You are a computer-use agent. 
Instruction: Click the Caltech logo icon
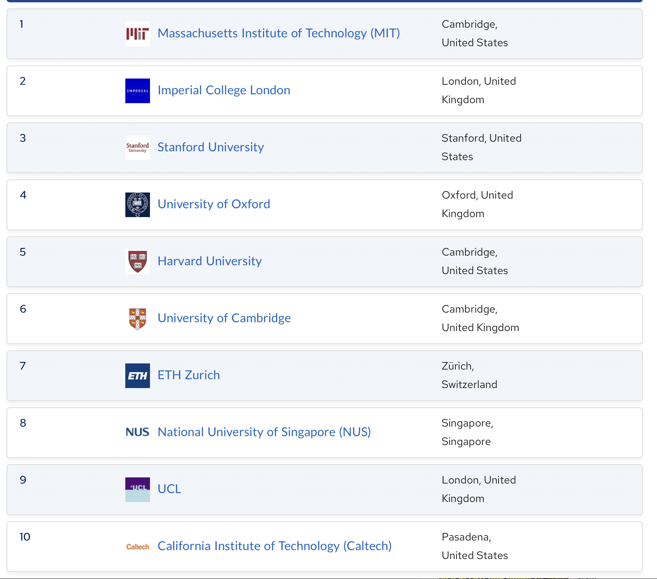[137, 547]
